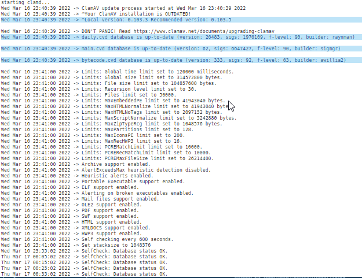Click 'XMLDOCS support enabled.' line
Screen dimensions: 362x278
[75, 228]
